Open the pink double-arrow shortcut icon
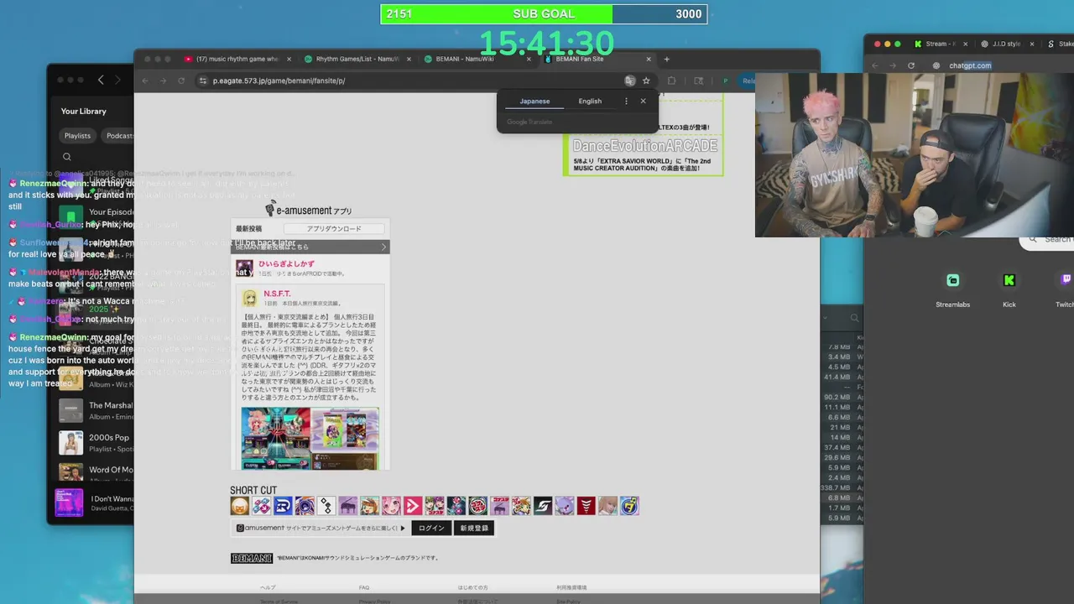Image resolution: width=1074 pixels, height=604 pixels. click(x=413, y=506)
